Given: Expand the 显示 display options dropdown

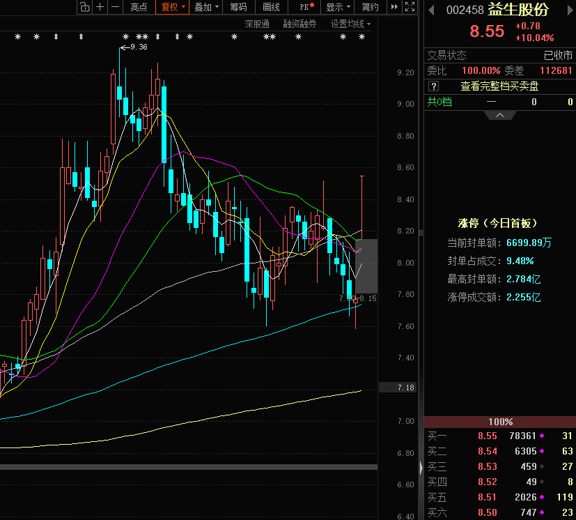Looking at the screenshot, I should pyautogui.click(x=338, y=7).
